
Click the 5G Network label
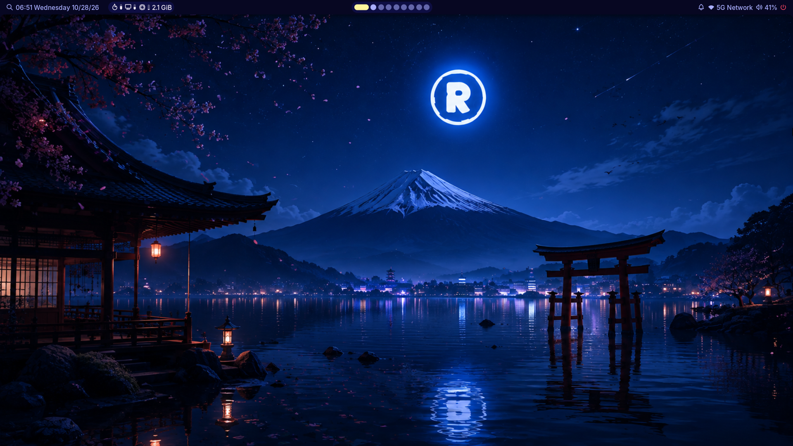point(734,7)
